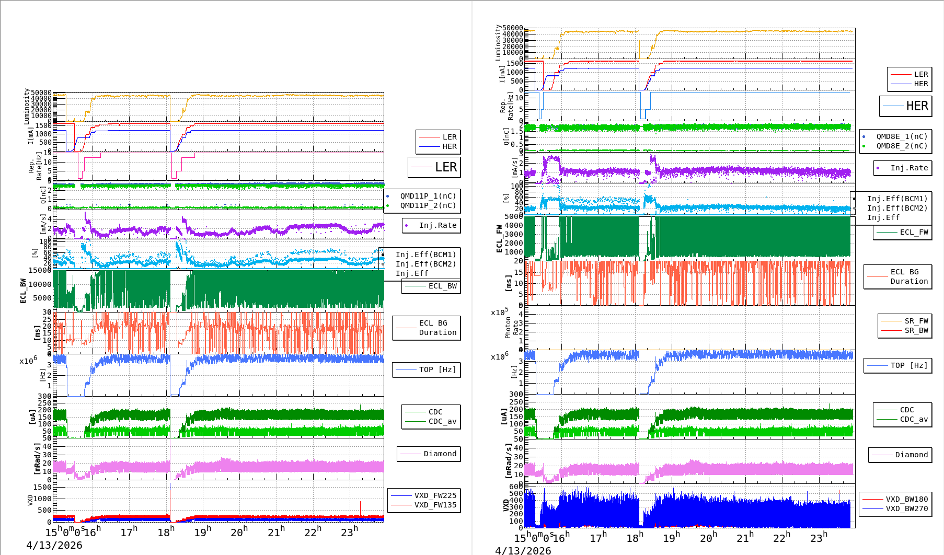Click the 20h tick on left time axis
Image resolution: width=944 pixels, height=555 pixels.
(239, 532)
